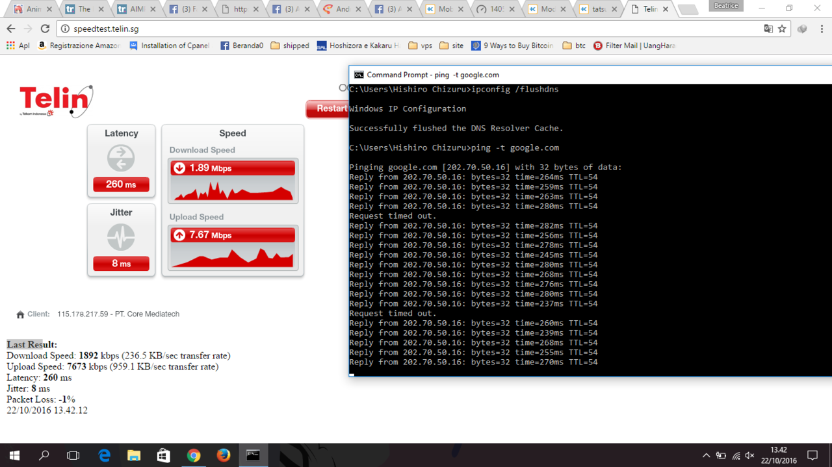Expand the btc bookmarks folder
The image size is (832, 467).
click(x=574, y=45)
